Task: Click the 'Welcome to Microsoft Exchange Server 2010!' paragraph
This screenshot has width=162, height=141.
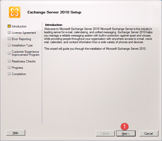Action: click(98, 36)
